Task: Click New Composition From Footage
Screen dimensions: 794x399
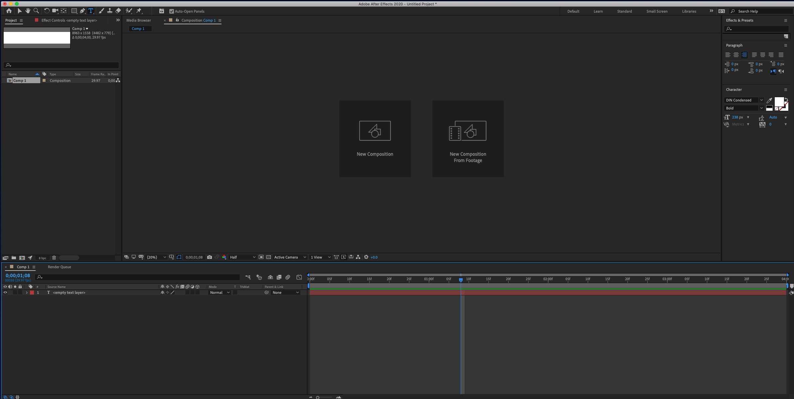Action: pyautogui.click(x=468, y=139)
